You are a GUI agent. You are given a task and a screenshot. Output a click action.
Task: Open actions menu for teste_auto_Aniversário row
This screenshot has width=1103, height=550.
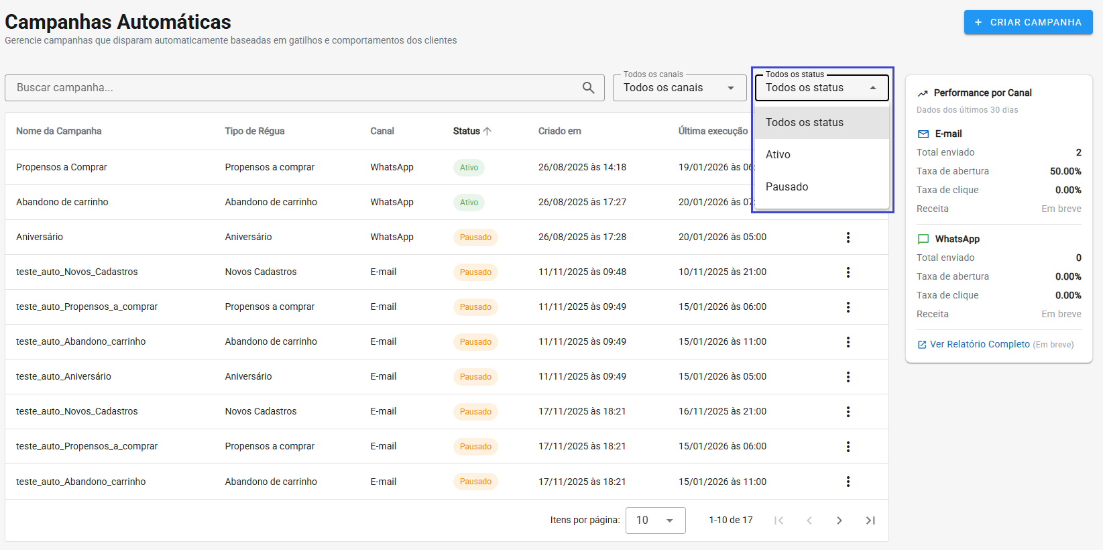(848, 377)
